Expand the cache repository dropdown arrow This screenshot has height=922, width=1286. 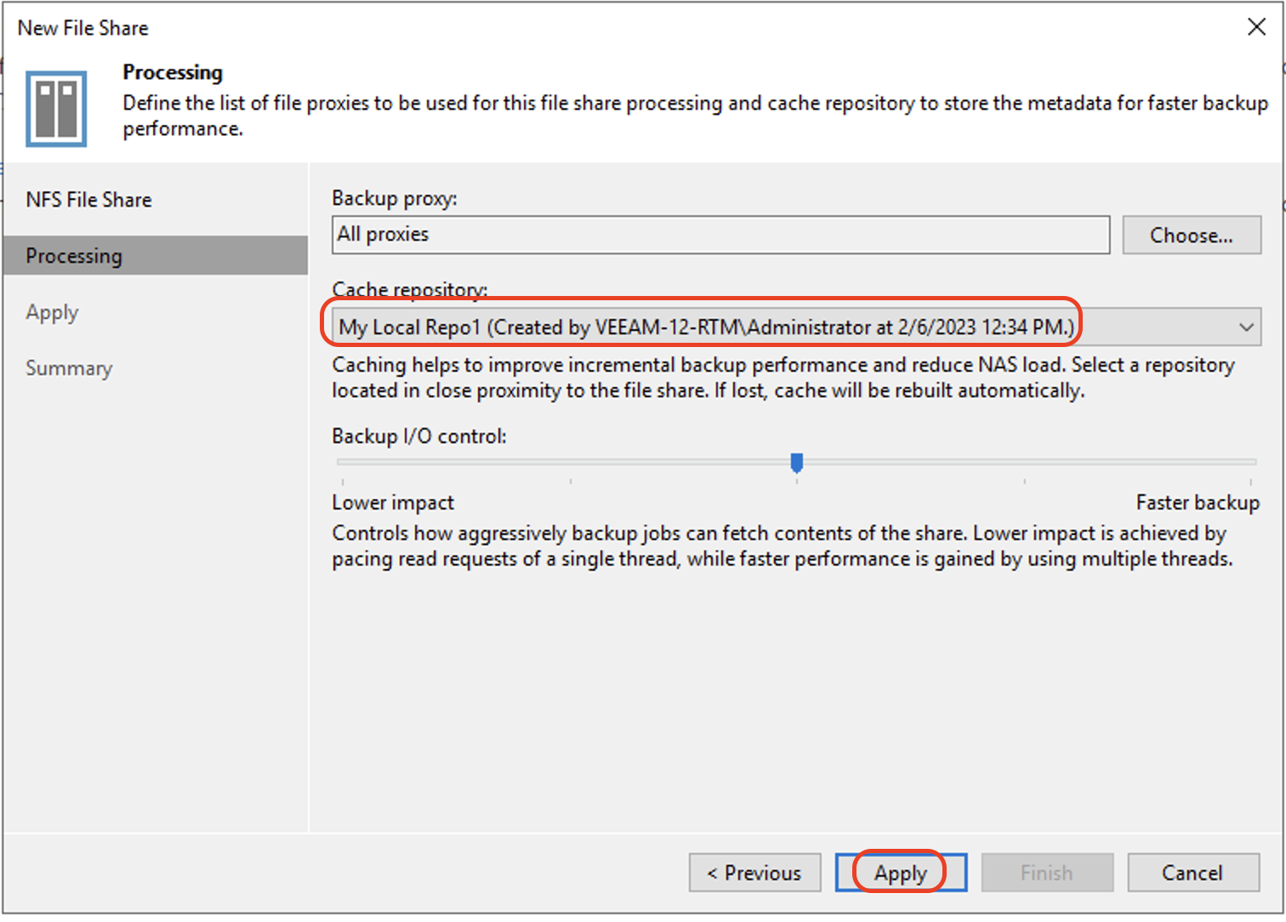pyautogui.click(x=1246, y=327)
